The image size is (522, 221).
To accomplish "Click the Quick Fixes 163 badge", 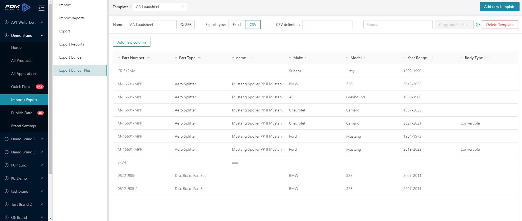I will [x=40, y=87].
